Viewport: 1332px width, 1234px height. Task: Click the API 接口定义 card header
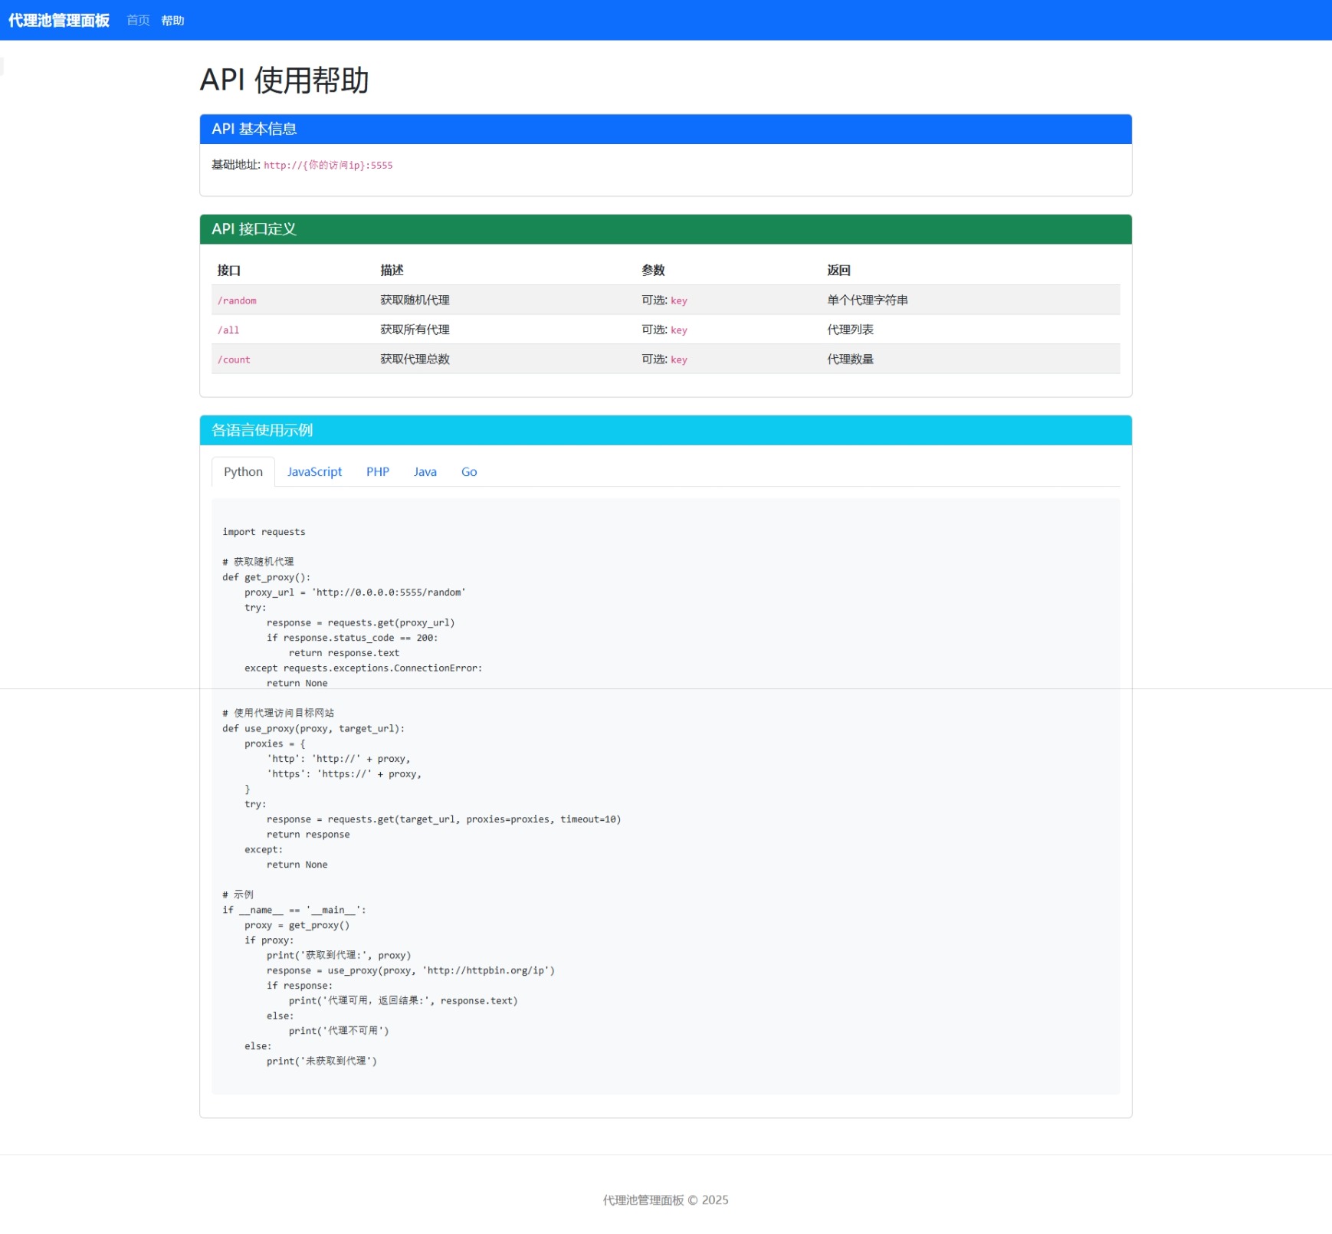[665, 229]
